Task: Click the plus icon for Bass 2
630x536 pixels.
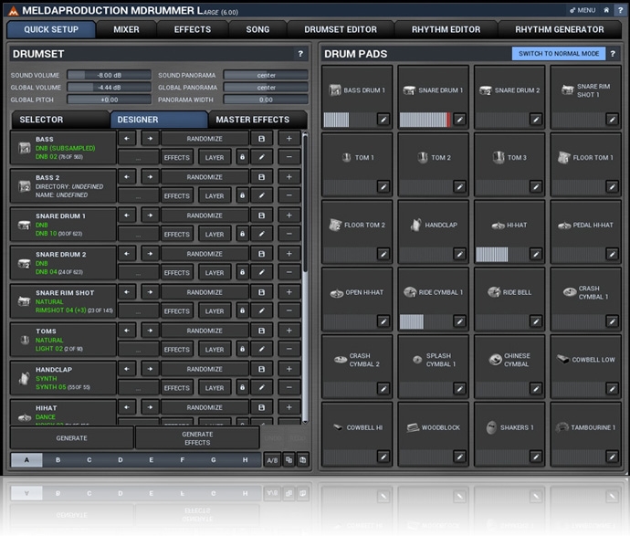Action: click(289, 177)
